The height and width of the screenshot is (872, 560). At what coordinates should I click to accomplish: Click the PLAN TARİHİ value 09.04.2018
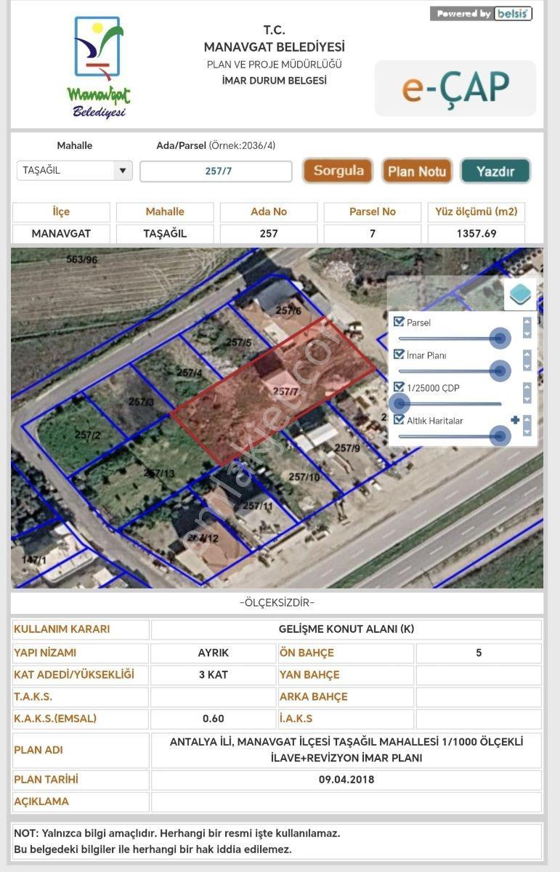point(346,780)
